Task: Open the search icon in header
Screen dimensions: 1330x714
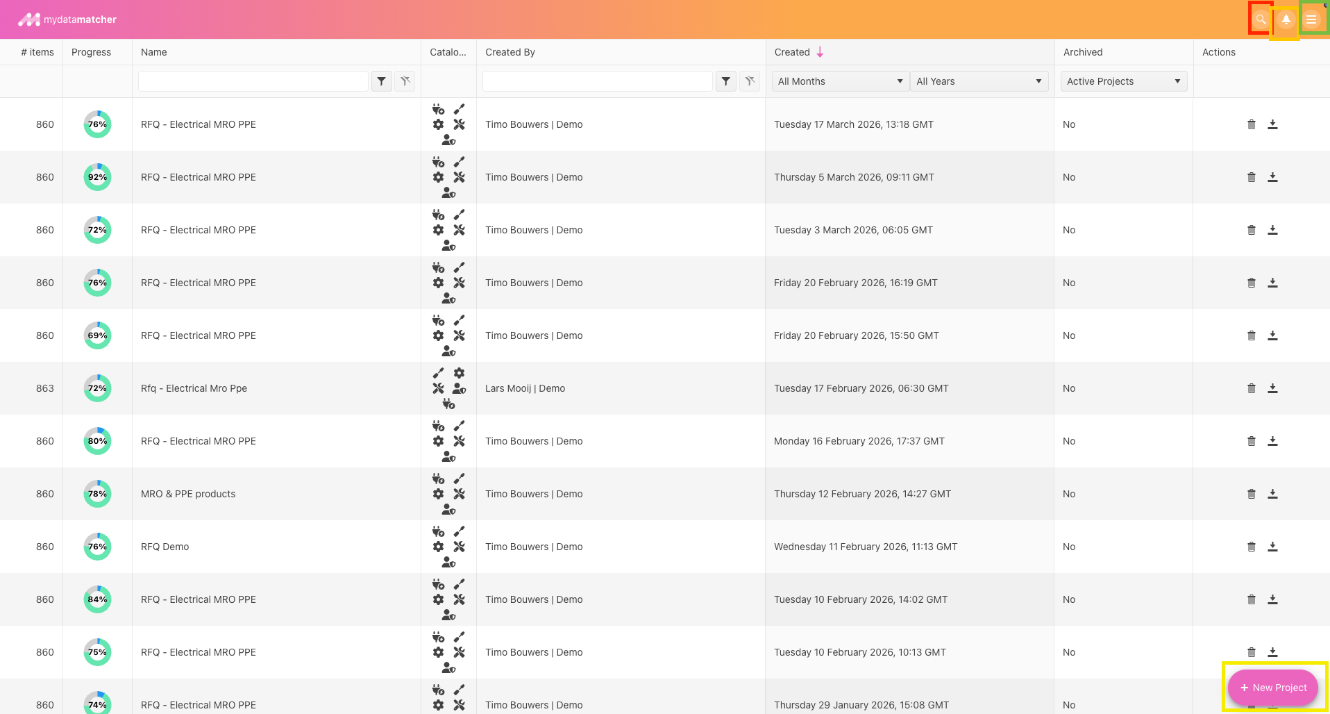Action: pos(1261,19)
